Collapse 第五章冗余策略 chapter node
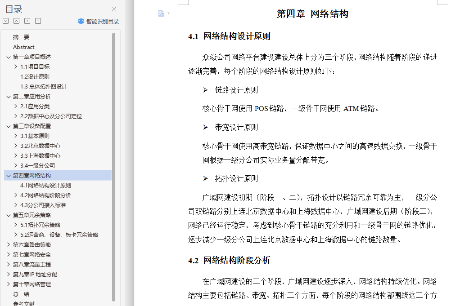The height and width of the screenshot is (306, 460). [9, 215]
